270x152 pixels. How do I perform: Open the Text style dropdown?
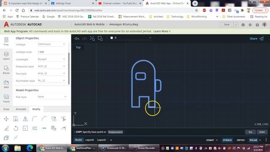[x=51, y=73]
